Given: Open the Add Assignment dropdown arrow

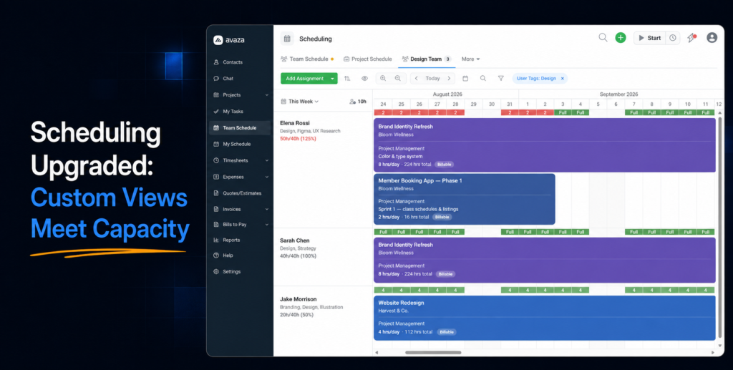Looking at the screenshot, I should [332, 79].
